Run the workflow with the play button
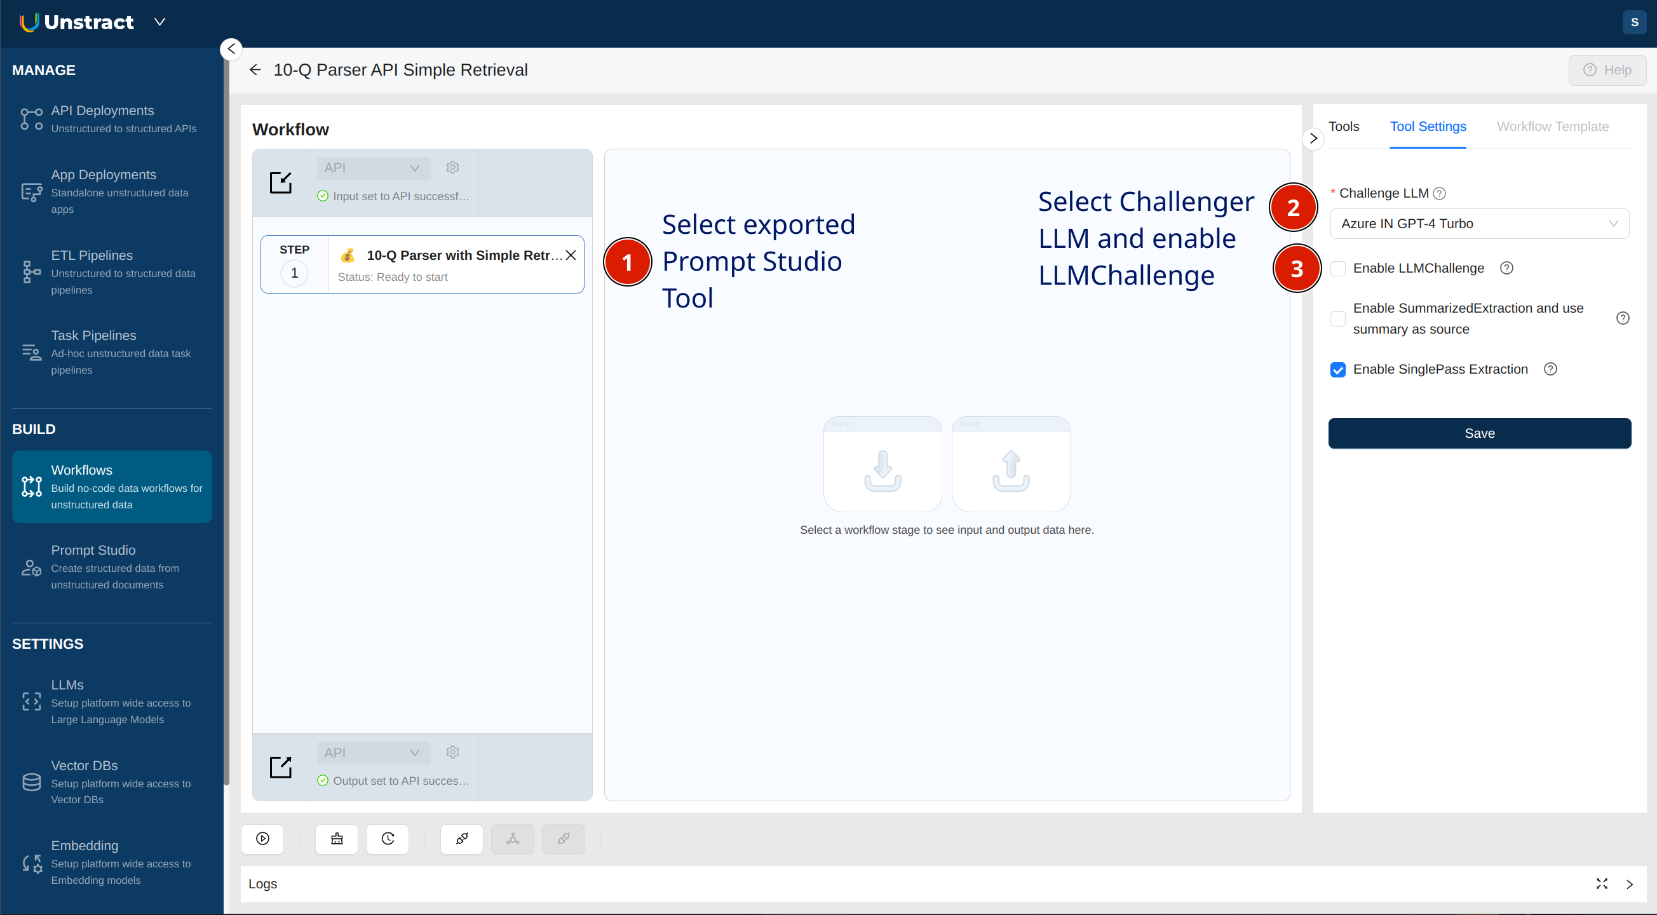The width and height of the screenshot is (1657, 915). click(262, 838)
